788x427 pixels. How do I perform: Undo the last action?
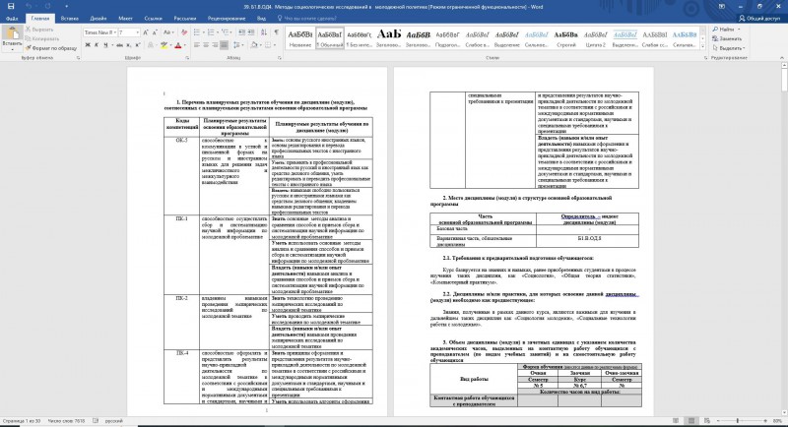[x=29, y=7]
